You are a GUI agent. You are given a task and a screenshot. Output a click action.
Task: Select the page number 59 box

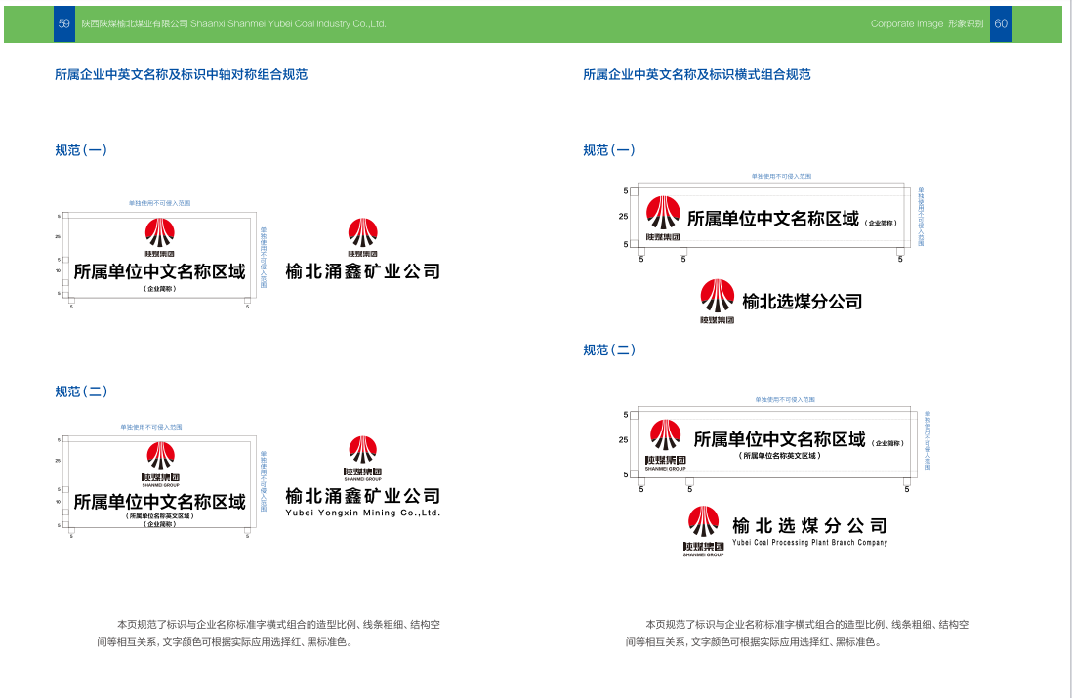click(64, 23)
